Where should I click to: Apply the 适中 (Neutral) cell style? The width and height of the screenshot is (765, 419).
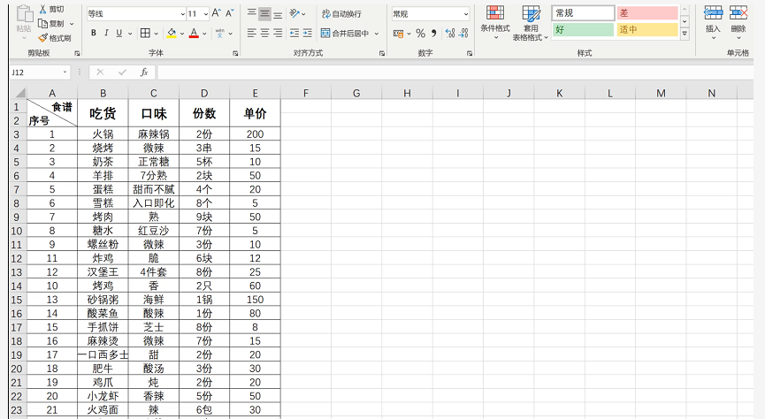click(647, 29)
